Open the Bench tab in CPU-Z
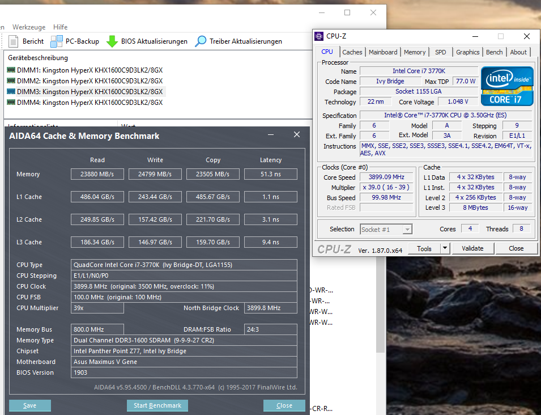 tap(495, 52)
